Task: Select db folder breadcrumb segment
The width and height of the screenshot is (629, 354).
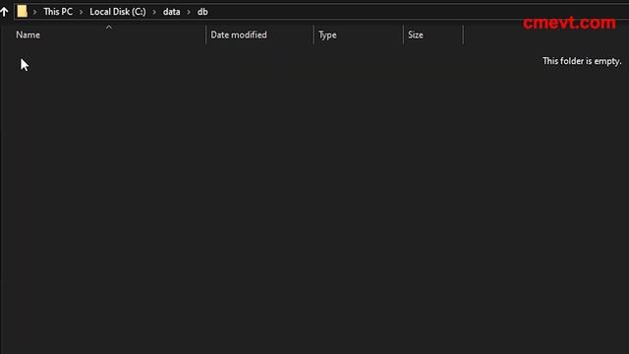Action: pos(202,12)
